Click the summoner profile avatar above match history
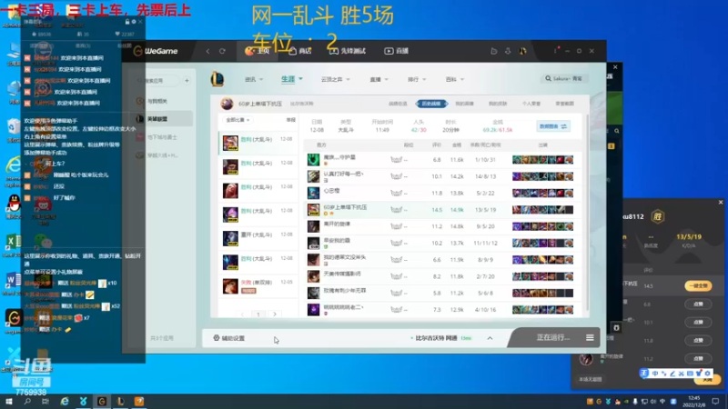728x409 pixels. 227,104
